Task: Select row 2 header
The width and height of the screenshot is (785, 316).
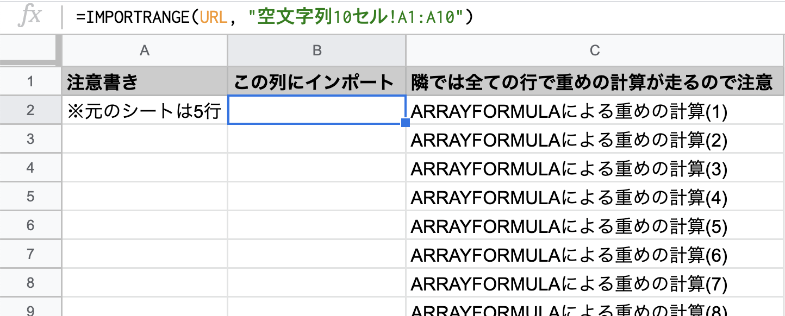Action: click(x=30, y=109)
